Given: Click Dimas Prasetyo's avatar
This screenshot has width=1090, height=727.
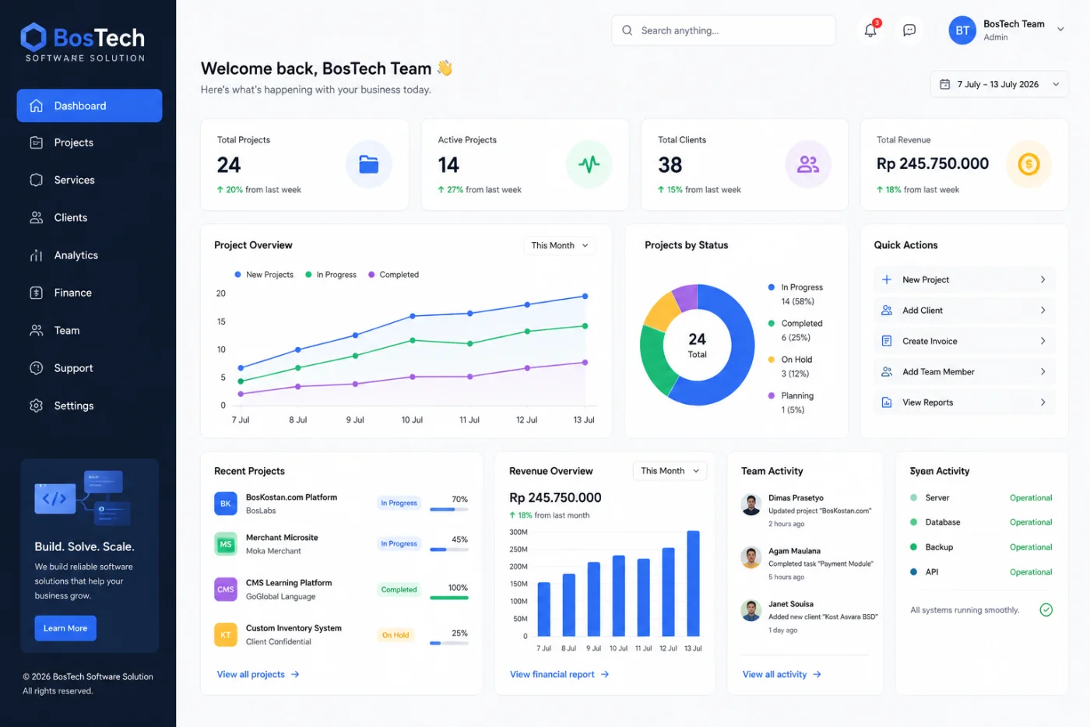Looking at the screenshot, I should [751, 504].
